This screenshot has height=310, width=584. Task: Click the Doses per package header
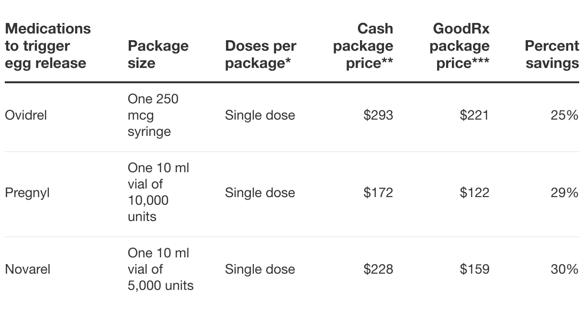click(260, 55)
